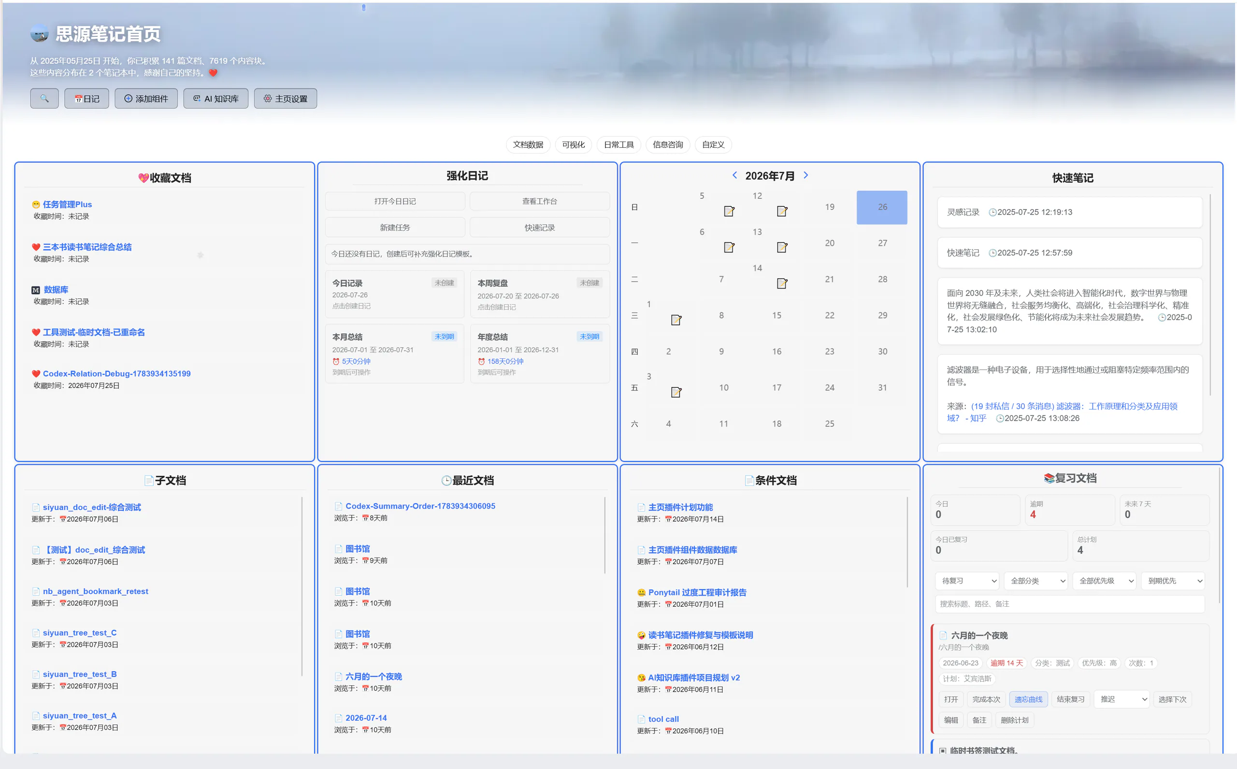Open the diary note icon on July 5

[x=729, y=211]
